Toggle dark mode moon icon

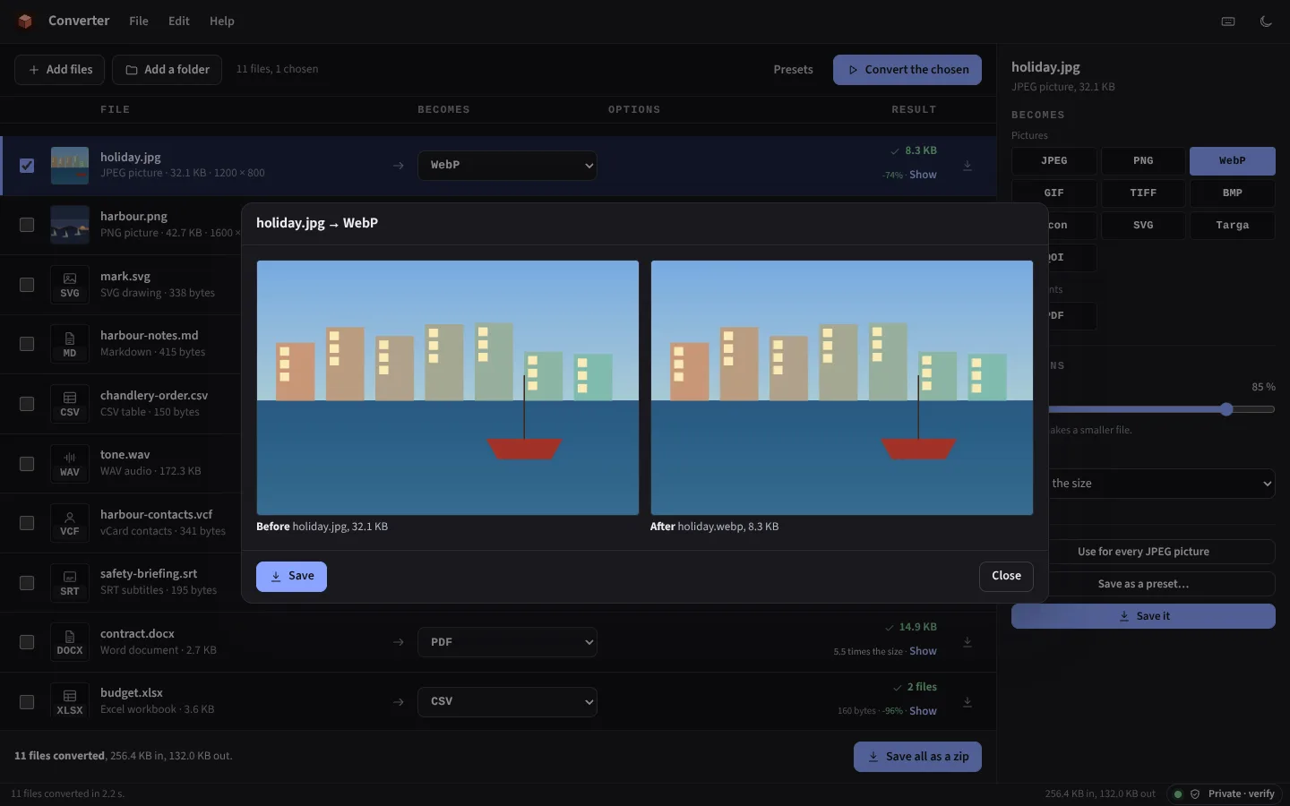pos(1266,21)
